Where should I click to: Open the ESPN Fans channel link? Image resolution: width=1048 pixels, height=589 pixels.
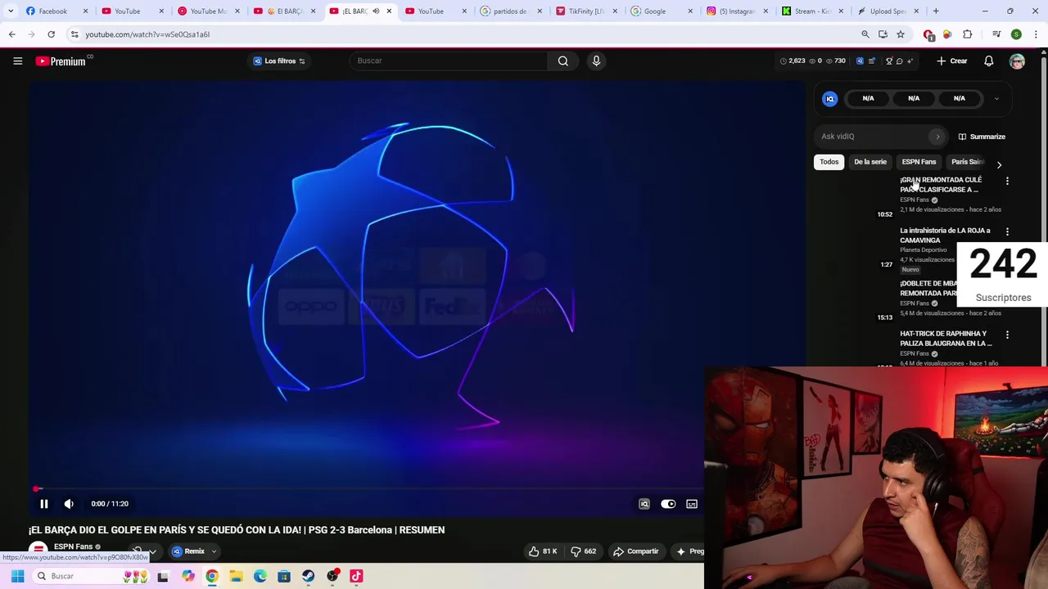pos(73,547)
